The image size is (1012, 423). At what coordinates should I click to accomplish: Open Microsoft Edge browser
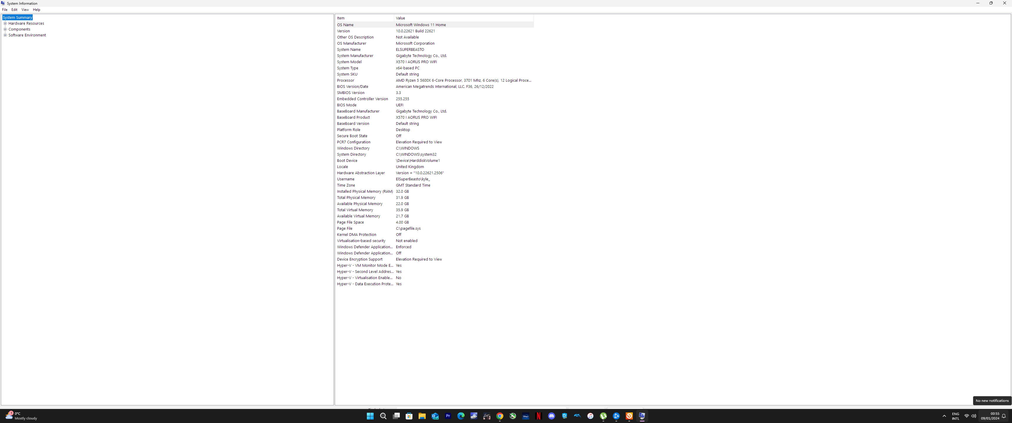(x=461, y=416)
